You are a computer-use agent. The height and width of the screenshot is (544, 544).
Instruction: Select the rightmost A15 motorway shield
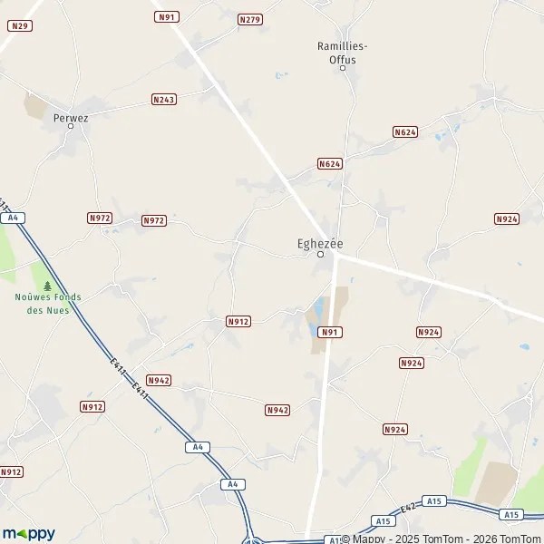[x=511, y=514]
